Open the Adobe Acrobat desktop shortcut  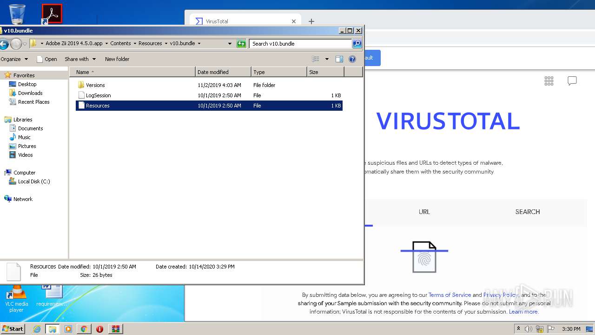tap(52, 14)
